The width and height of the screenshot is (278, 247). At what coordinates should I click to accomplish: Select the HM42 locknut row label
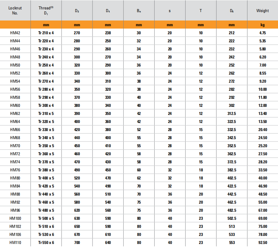click(x=15, y=33)
